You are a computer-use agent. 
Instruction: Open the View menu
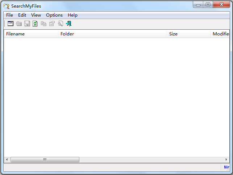[x=36, y=15]
